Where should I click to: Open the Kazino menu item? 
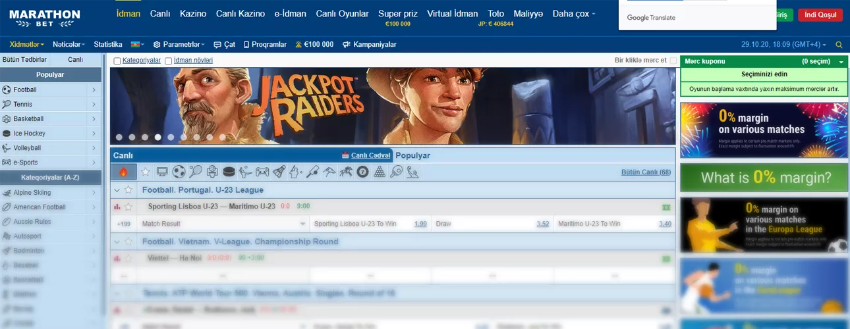point(192,14)
